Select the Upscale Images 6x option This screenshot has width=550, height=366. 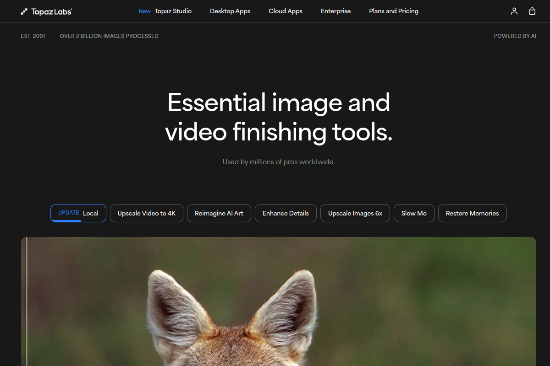[355, 213]
